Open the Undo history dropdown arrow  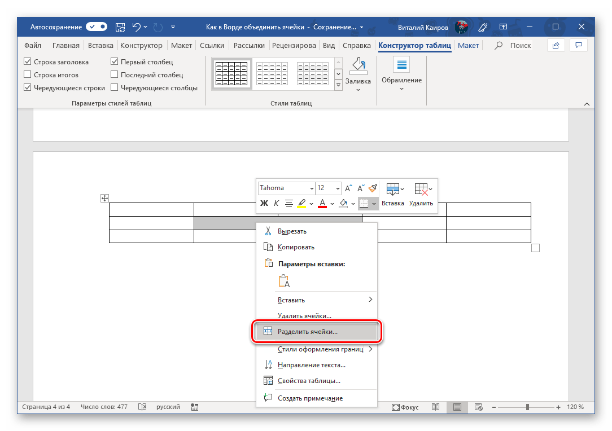tap(145, 27)
